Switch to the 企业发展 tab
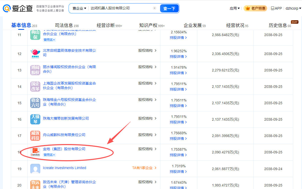302x189 pixels. click(x=195, y=25)
